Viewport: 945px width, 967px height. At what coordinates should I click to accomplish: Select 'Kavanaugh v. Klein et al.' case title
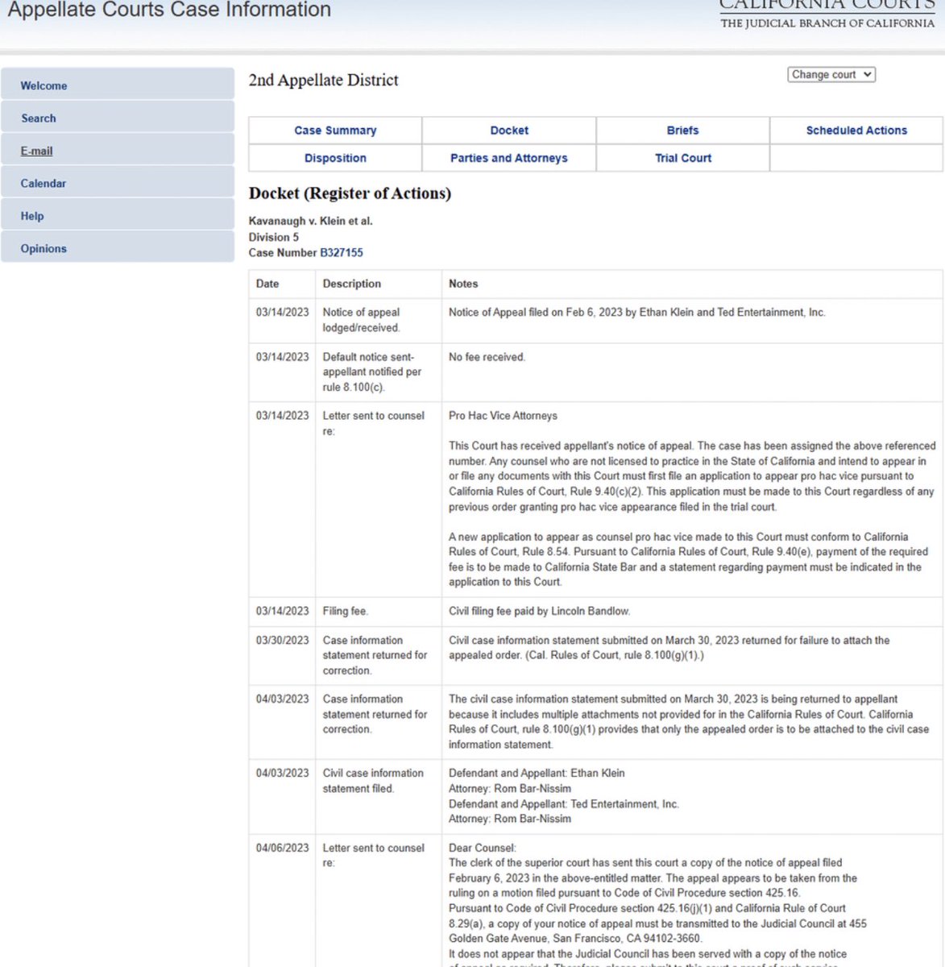click(x=310, y=222)
